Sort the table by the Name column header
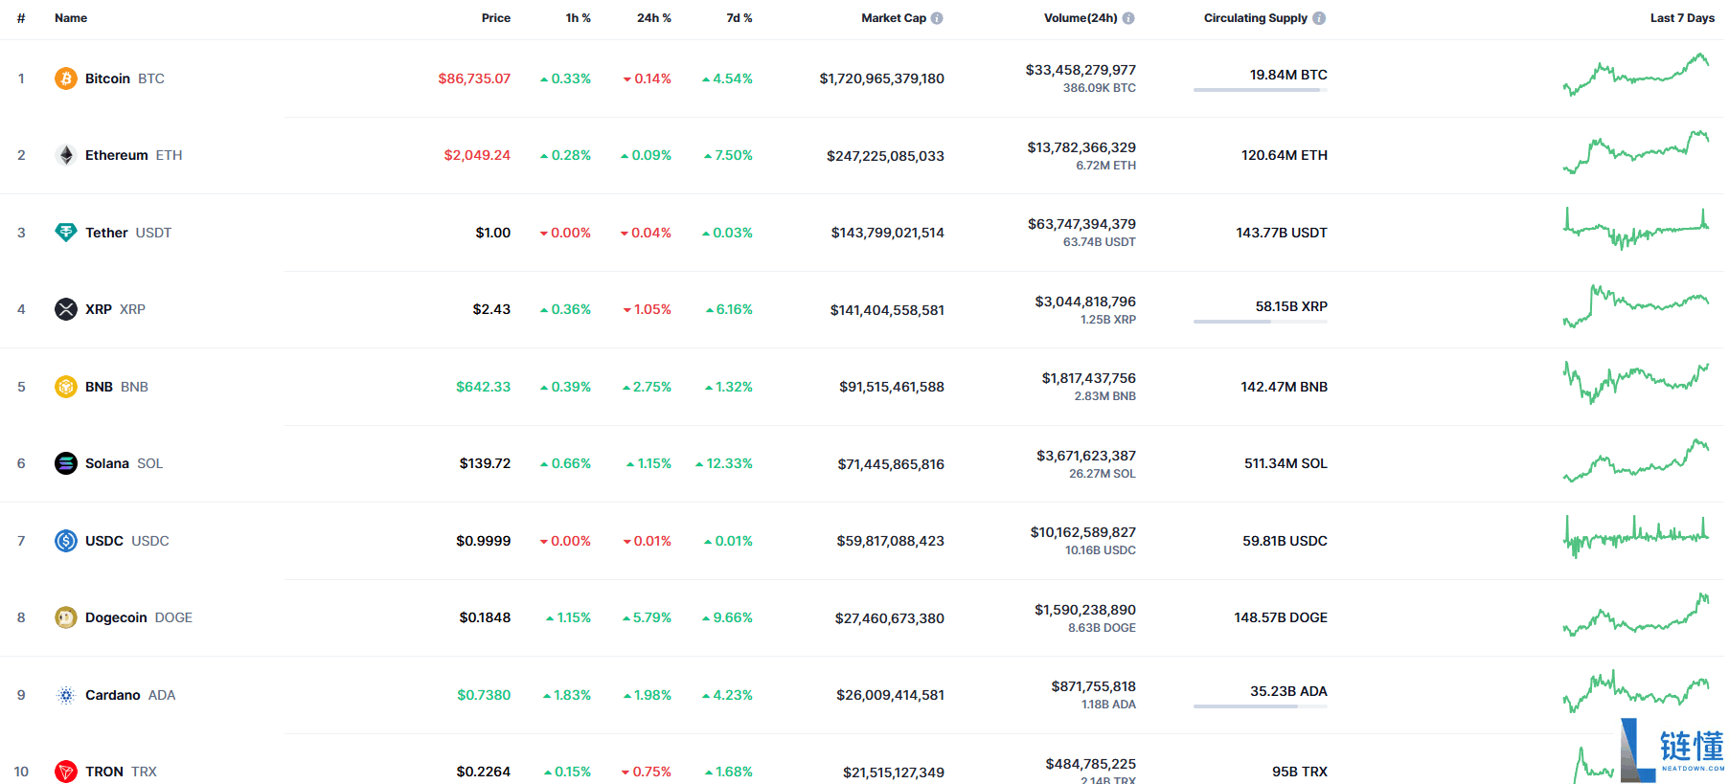This screenshot has width=1729, height=784. [x=71, y=18]
